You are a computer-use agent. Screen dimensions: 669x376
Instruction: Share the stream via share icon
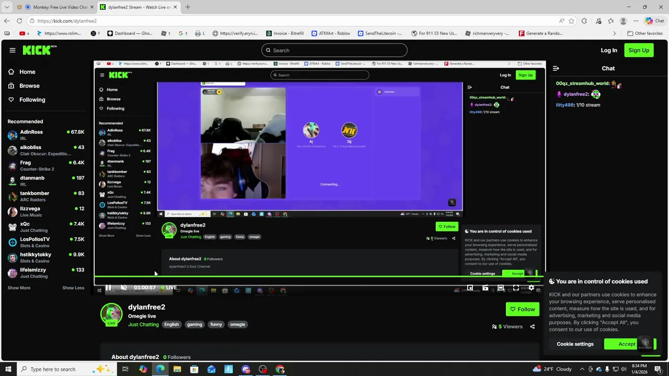[x=532, y=326]
